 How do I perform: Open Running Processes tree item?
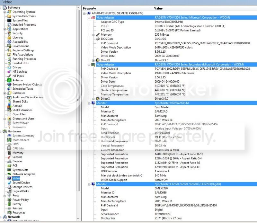point(24,59)
